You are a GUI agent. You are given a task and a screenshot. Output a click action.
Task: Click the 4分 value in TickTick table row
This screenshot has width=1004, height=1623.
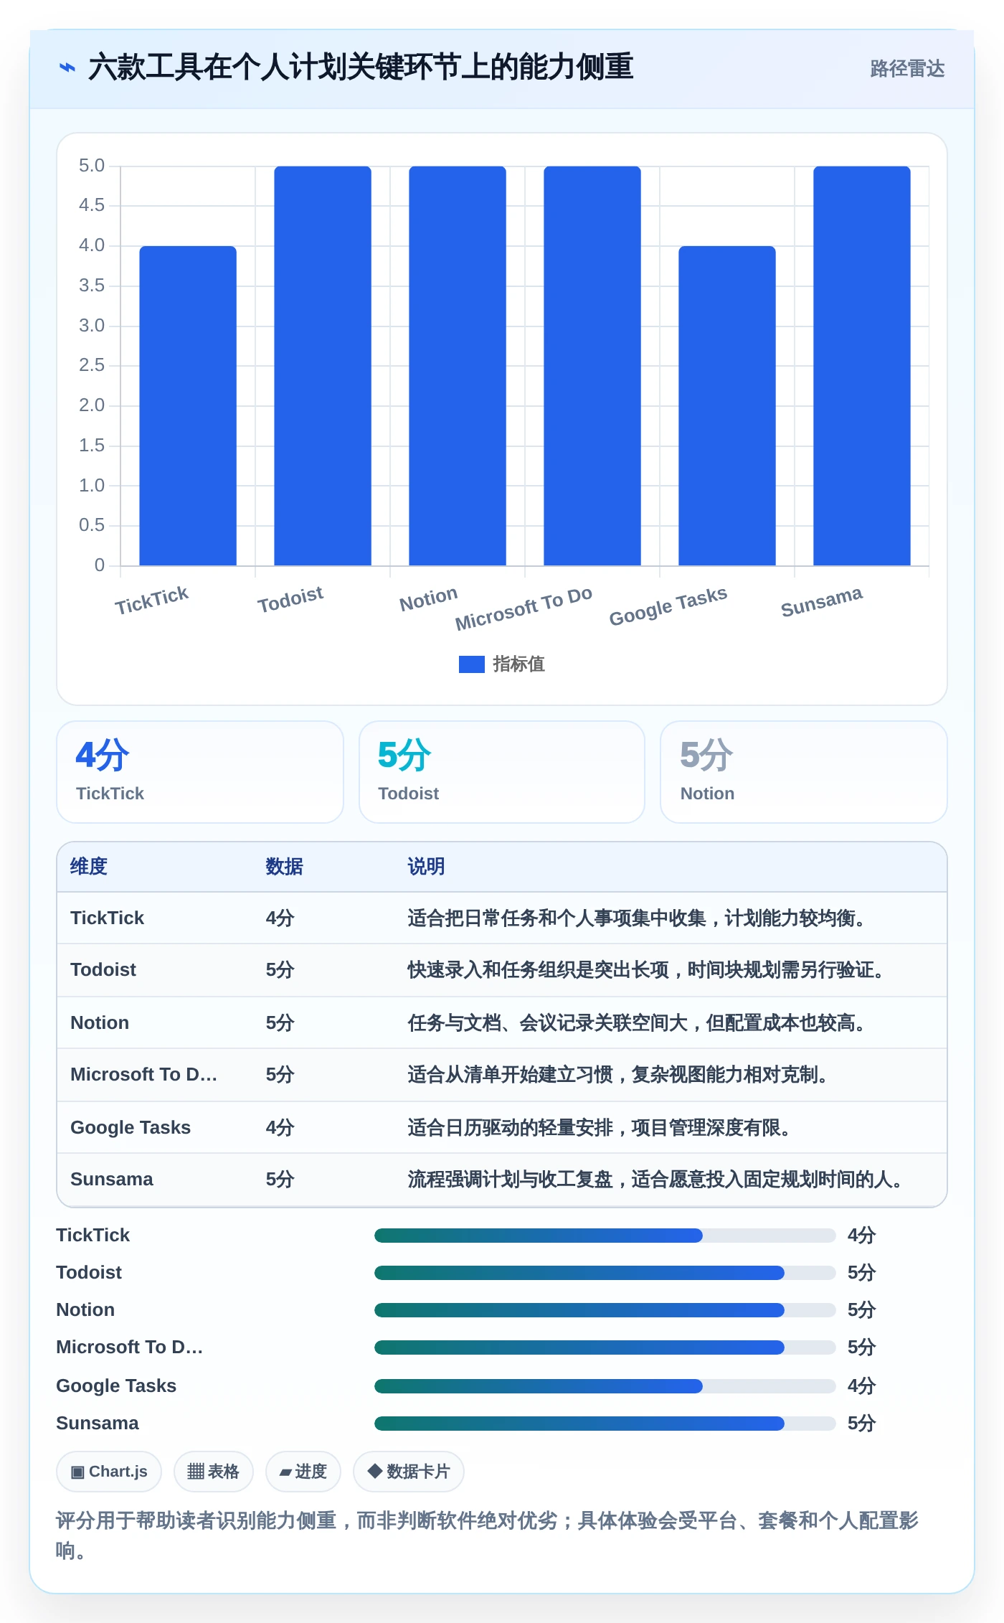280,918
